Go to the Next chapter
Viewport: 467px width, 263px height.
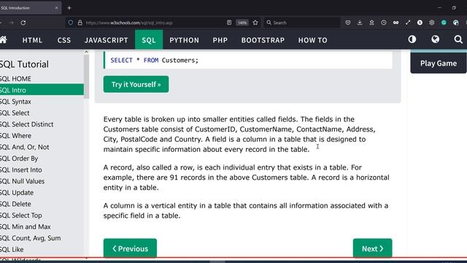pos(373,248)
